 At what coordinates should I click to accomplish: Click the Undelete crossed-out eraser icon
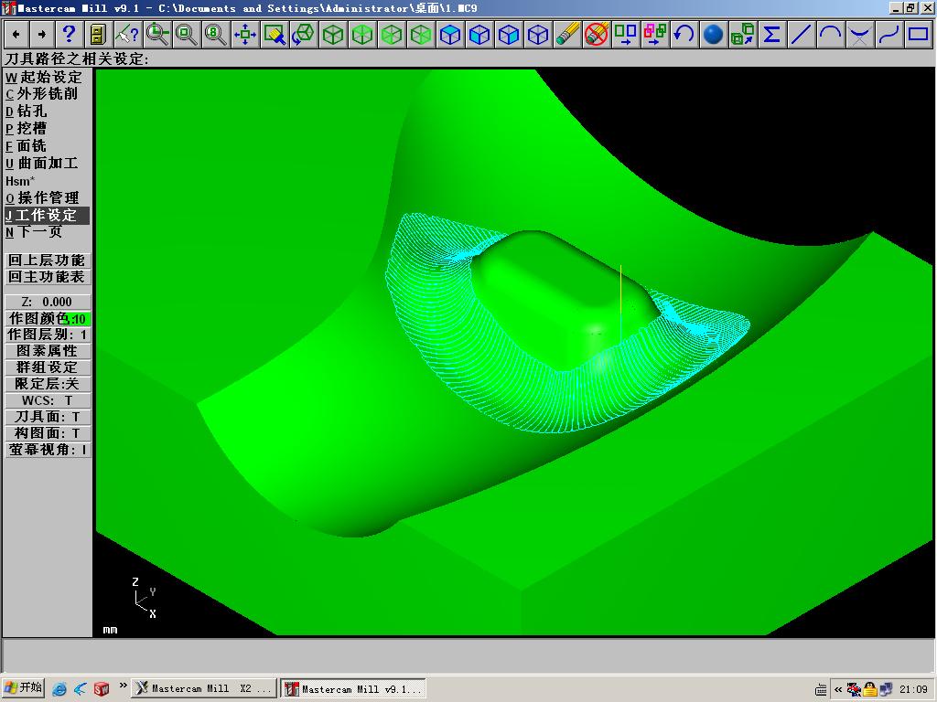pos(597,34)
